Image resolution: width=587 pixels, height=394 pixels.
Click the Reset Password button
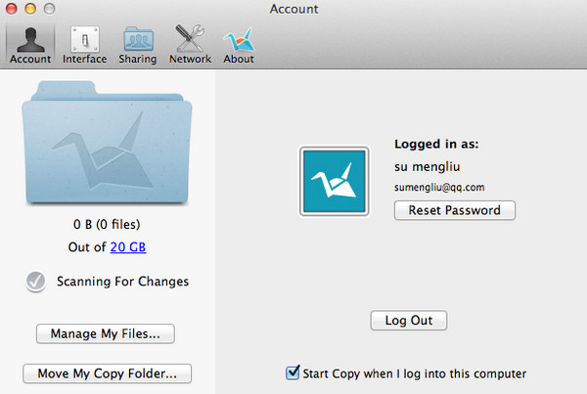(455, 210)
